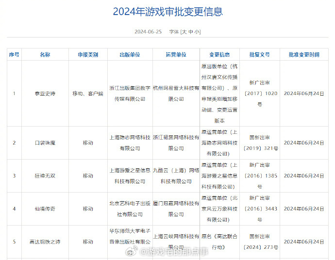
Task: Click the change info 原名《高达联合行动》
Action: (x=219, y=242)
